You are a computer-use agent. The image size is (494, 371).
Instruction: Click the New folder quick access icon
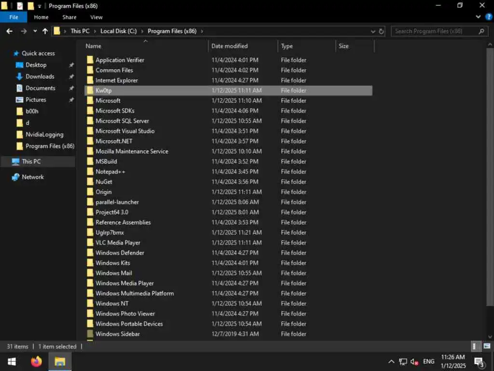click(x=30, y=6)
